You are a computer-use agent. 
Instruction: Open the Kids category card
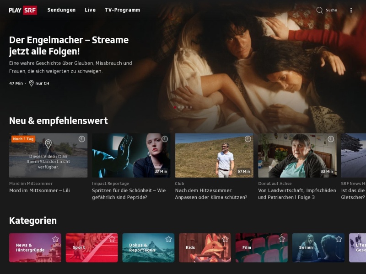205,248
